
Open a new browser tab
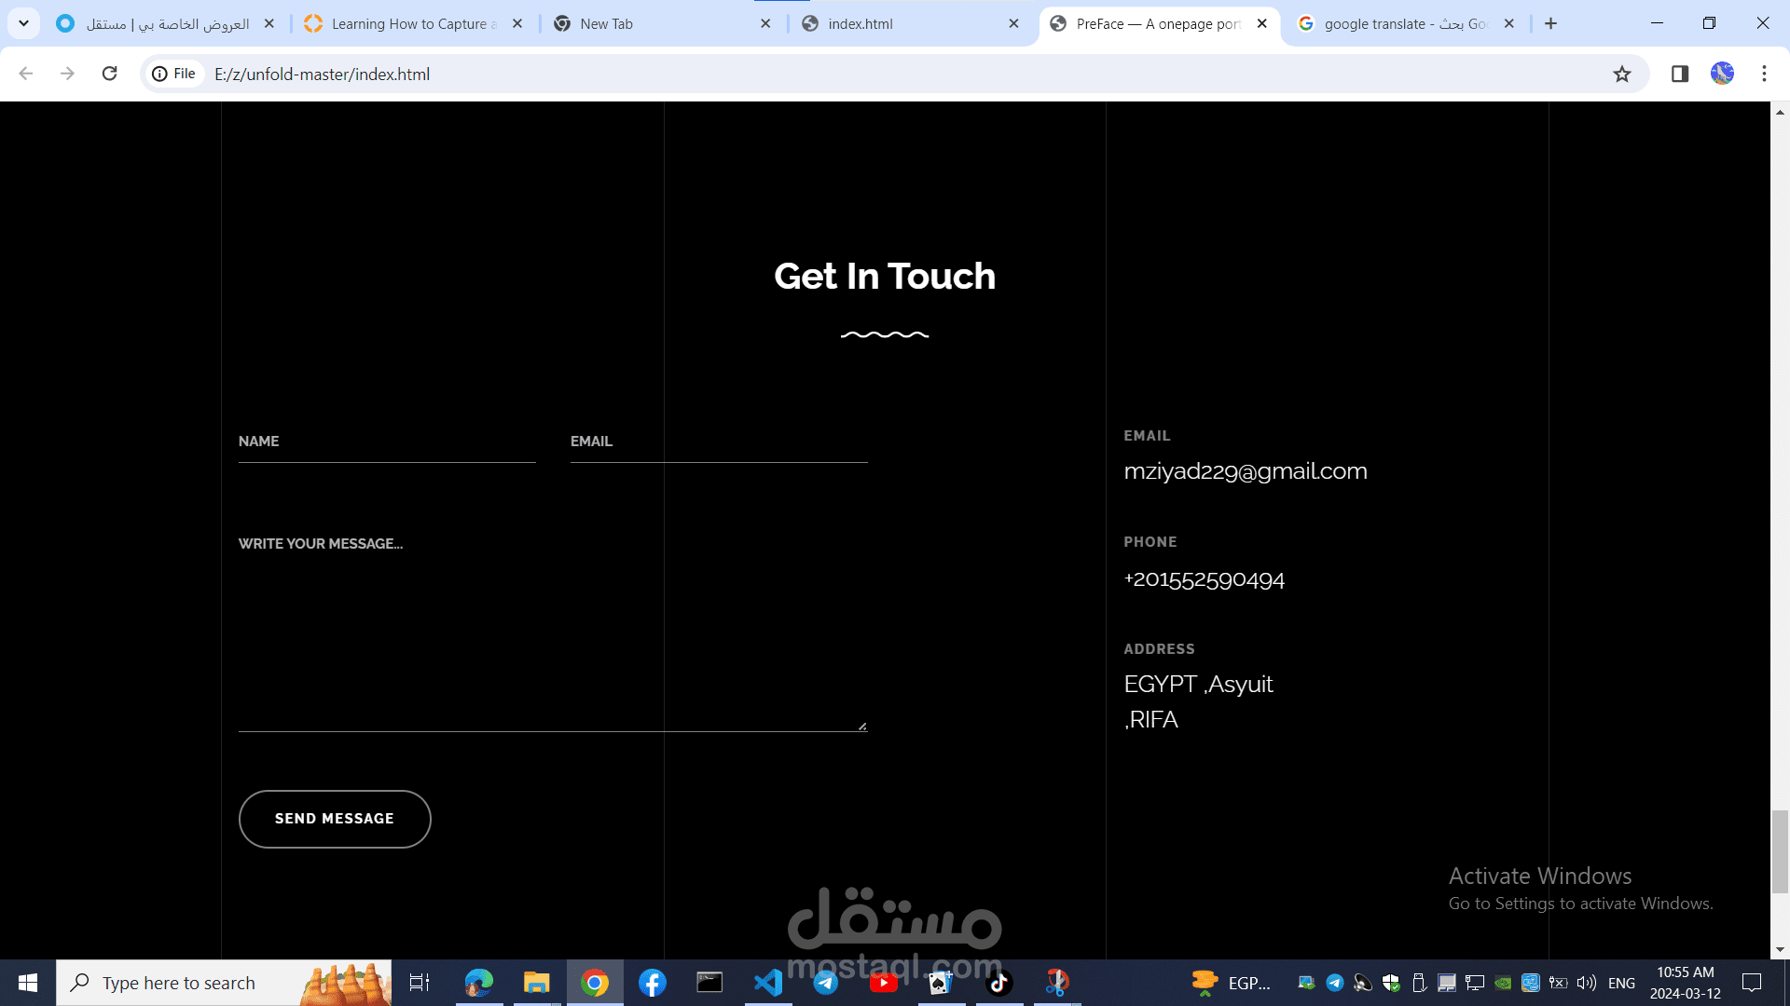pyautogui.click(x=1550, y=23)
